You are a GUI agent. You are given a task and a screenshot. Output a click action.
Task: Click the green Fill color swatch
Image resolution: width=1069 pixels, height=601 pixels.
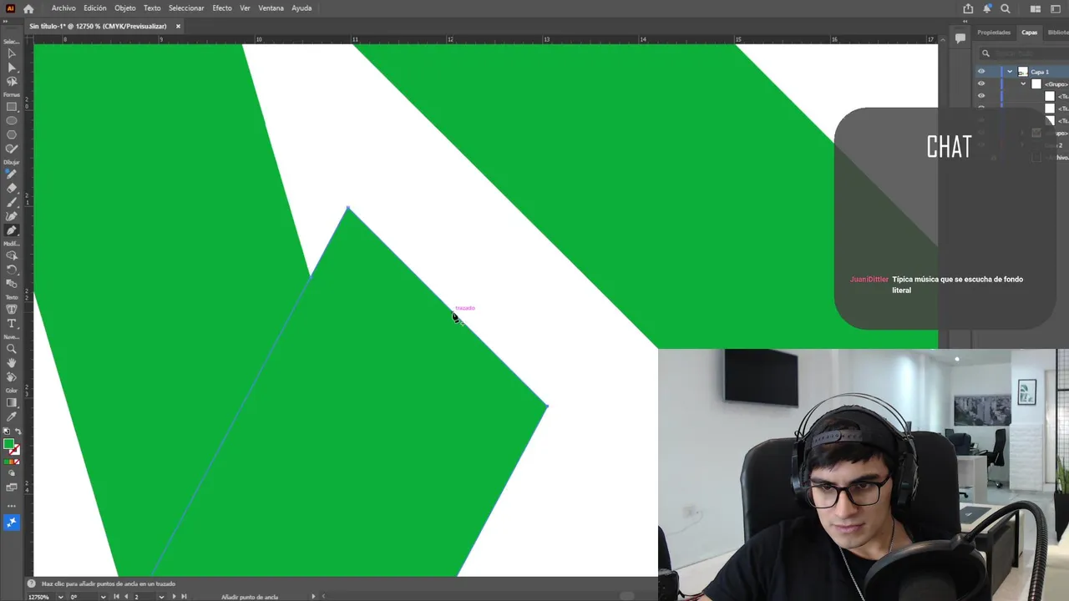tap(8, 444)
